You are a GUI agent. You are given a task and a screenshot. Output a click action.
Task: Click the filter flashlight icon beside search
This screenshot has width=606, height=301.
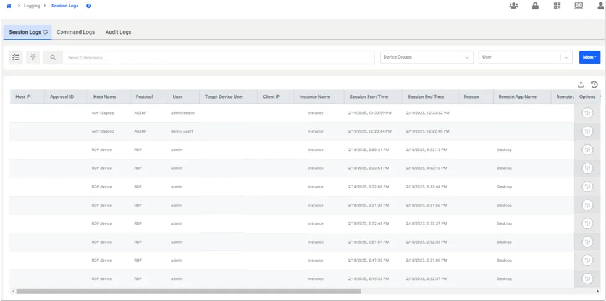coord(33,57)
